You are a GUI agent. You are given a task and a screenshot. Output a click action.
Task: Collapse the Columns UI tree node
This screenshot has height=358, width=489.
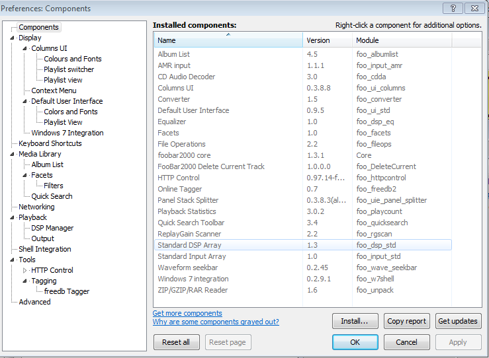pos(24,49)
